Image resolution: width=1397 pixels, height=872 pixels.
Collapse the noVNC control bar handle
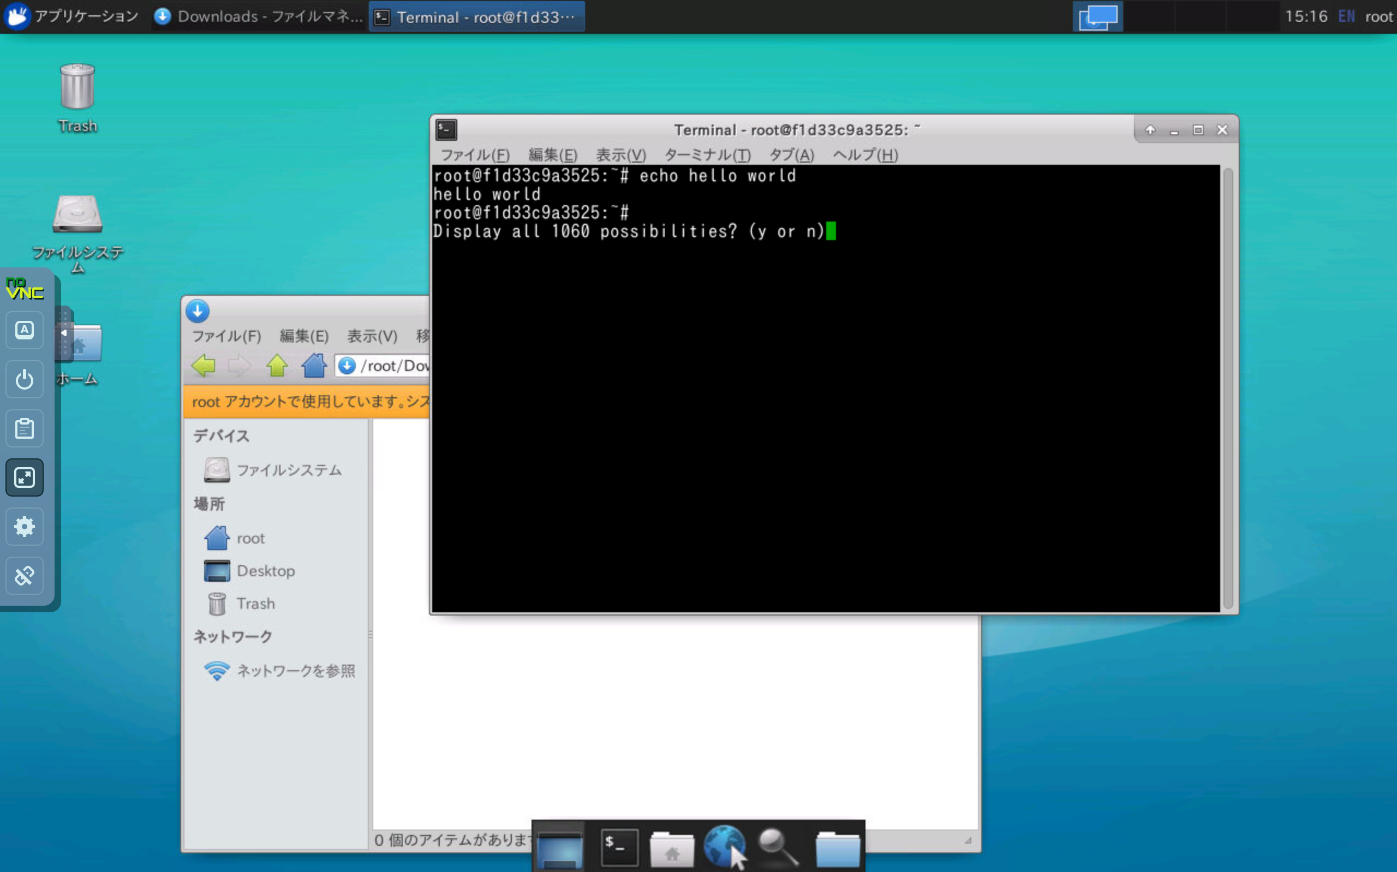64,333
